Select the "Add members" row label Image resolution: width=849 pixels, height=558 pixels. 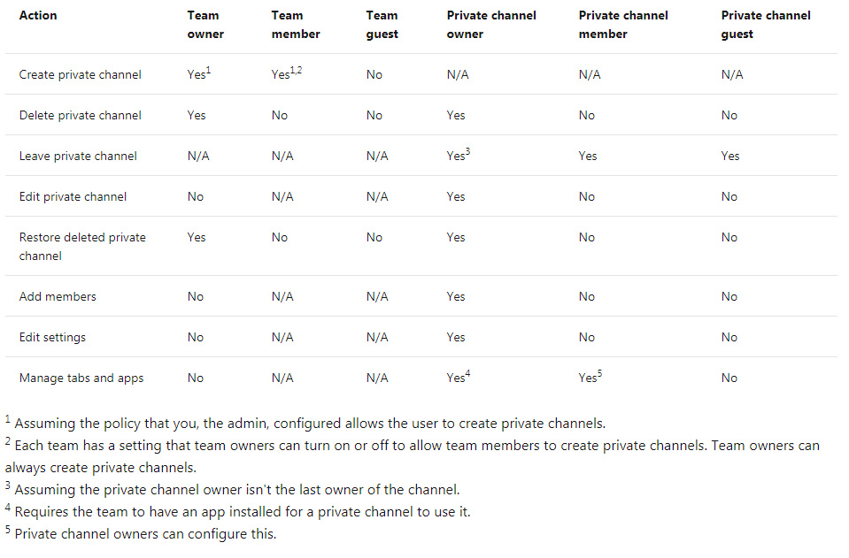(x=58, y=297)
